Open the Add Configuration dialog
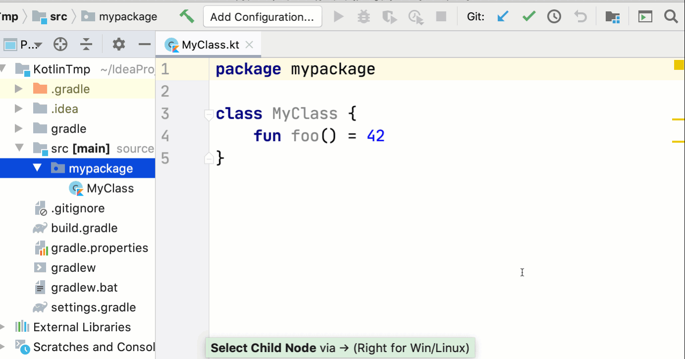Viewport: 685px width, 359px height. (x=262, y=16)
